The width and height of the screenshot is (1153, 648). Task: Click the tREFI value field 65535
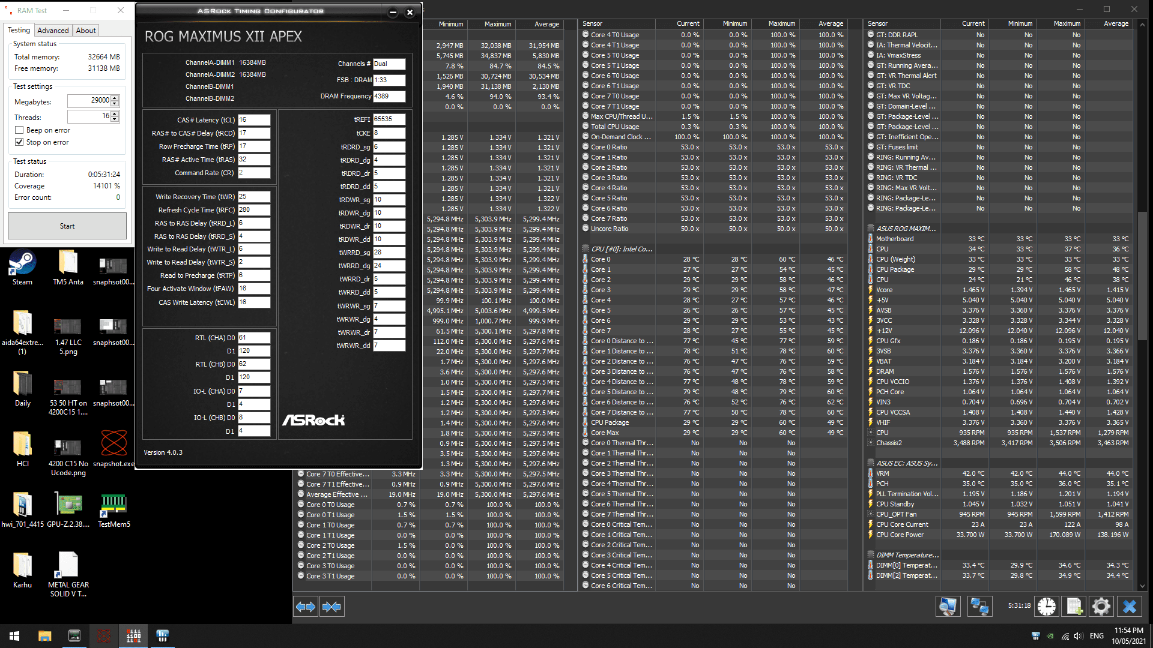pyautogui.click(x=389, y=119)
